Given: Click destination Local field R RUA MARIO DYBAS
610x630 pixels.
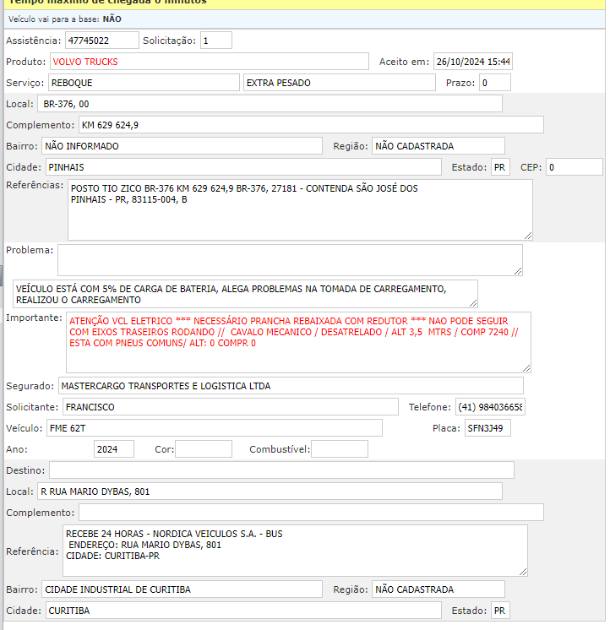Looking at the screenshot, I should click(x=270, y=492).
